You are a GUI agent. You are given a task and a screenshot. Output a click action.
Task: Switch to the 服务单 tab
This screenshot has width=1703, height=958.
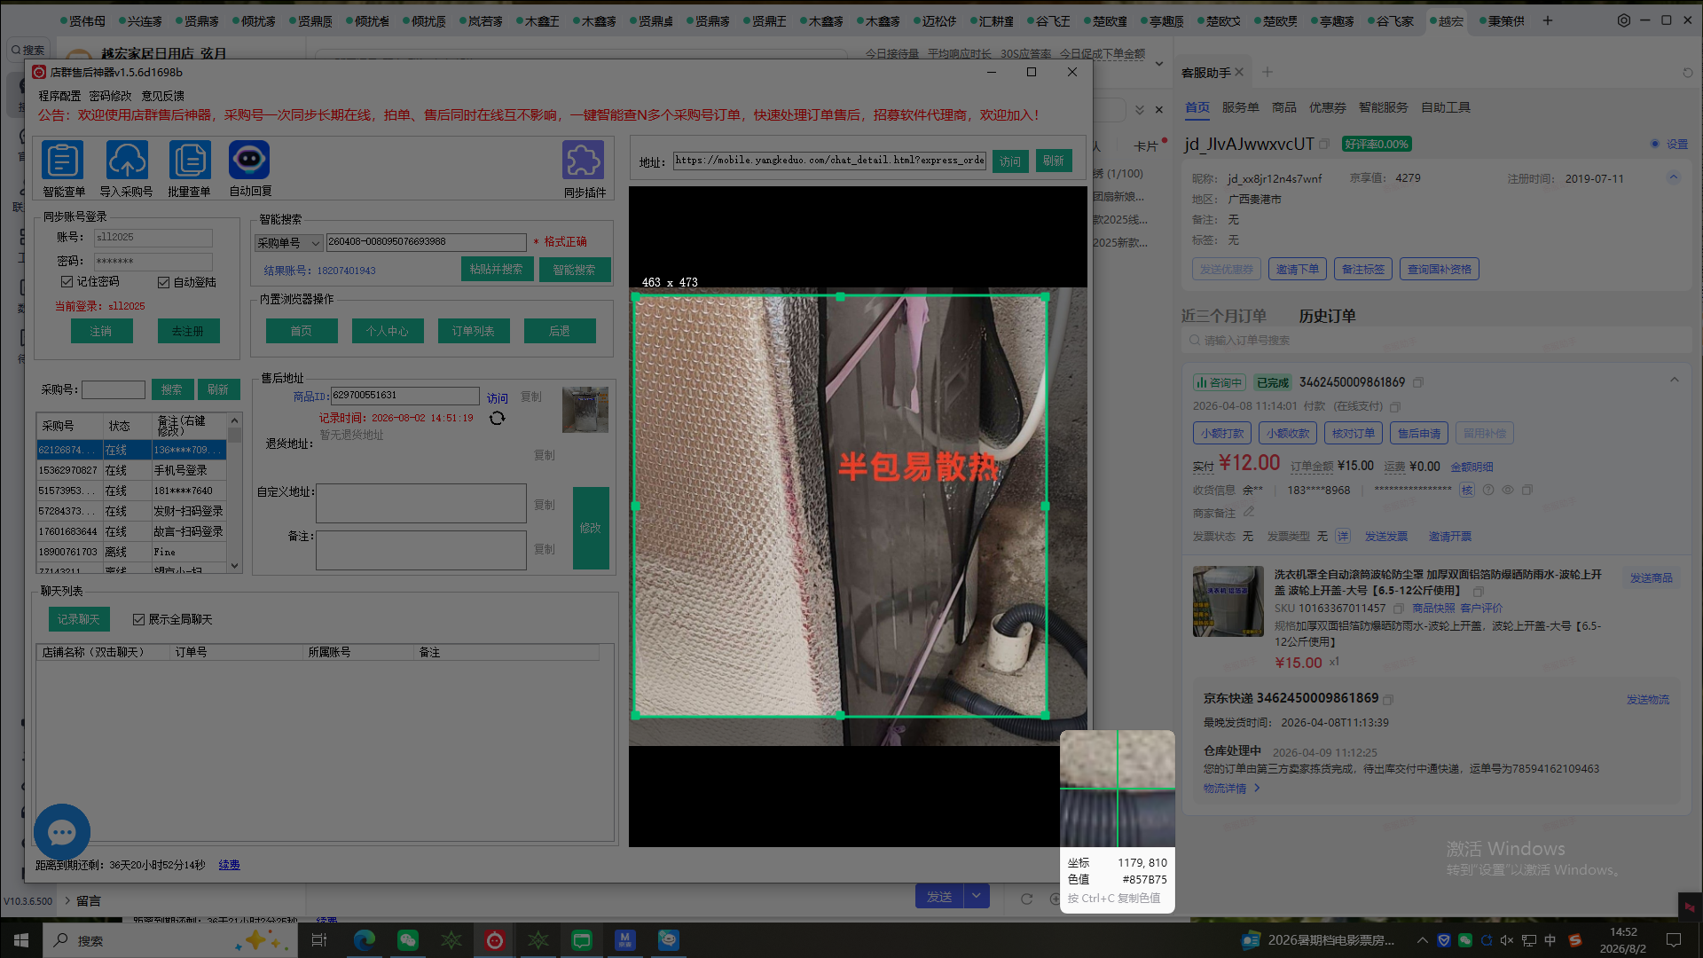(x=1240, y=107)
